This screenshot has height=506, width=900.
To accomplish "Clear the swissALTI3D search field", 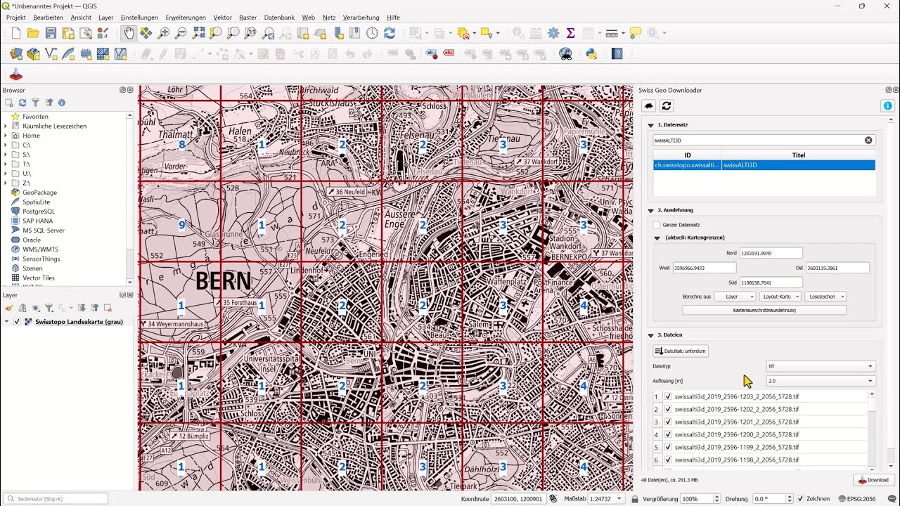I will pyautogui.click(x=868, y=140).
